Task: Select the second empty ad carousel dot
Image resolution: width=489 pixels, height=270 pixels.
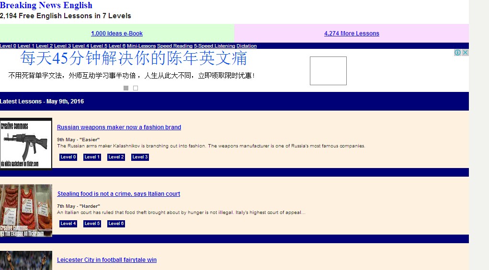Action: click(136, 88)
